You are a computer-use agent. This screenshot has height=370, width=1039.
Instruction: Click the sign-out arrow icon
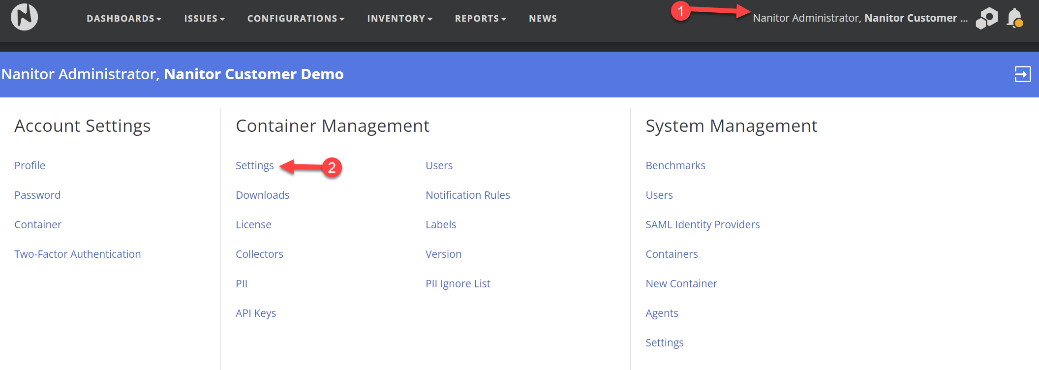tap(1023, 74)
